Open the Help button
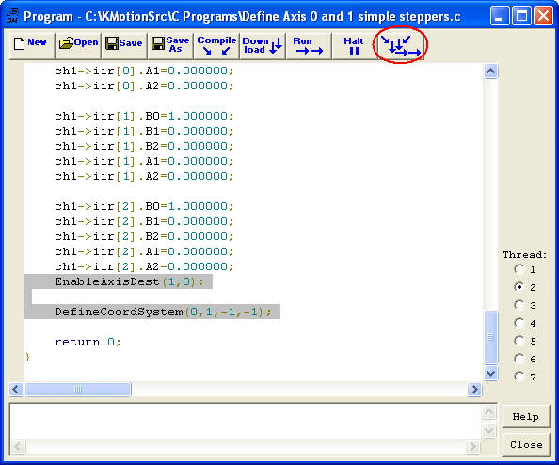Screen dimensions: 559x465 click(526, 416)
